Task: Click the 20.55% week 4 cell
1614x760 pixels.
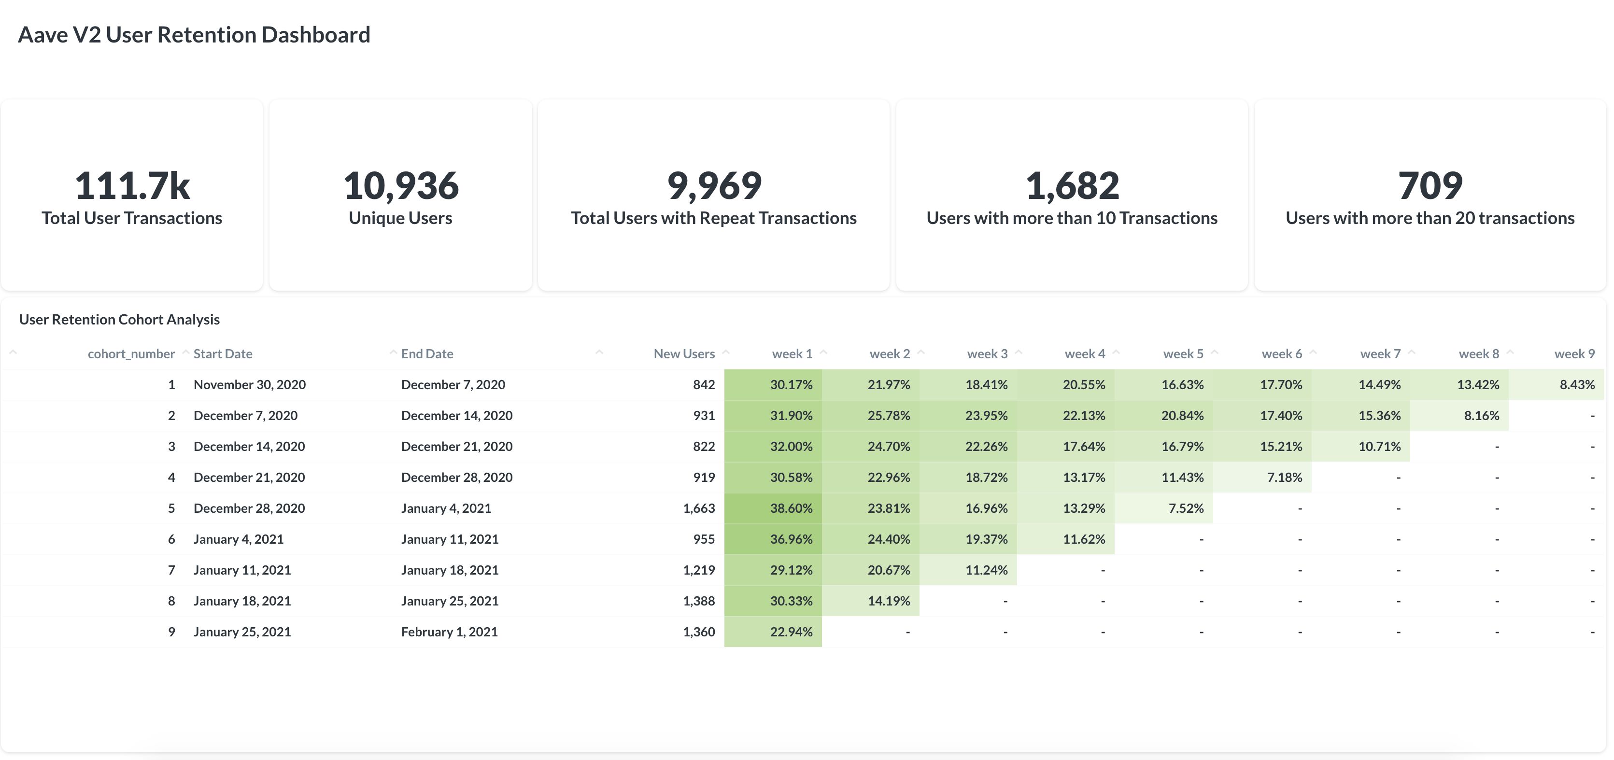Action: 1066,385
